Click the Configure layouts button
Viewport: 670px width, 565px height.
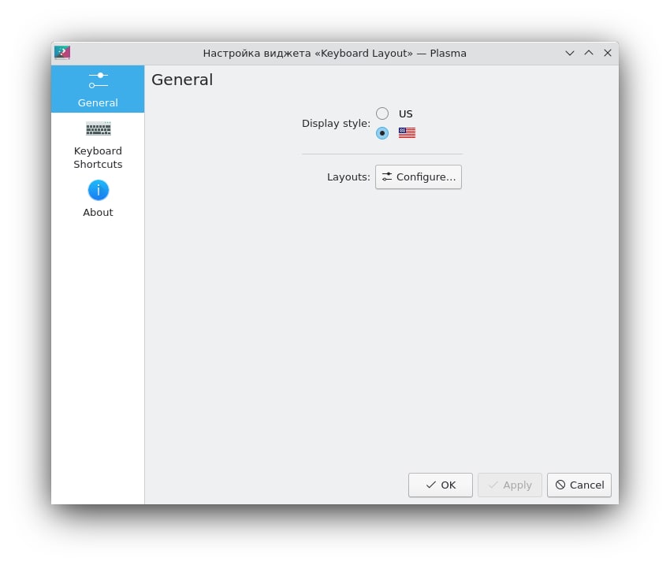click(x=419, y=177)
